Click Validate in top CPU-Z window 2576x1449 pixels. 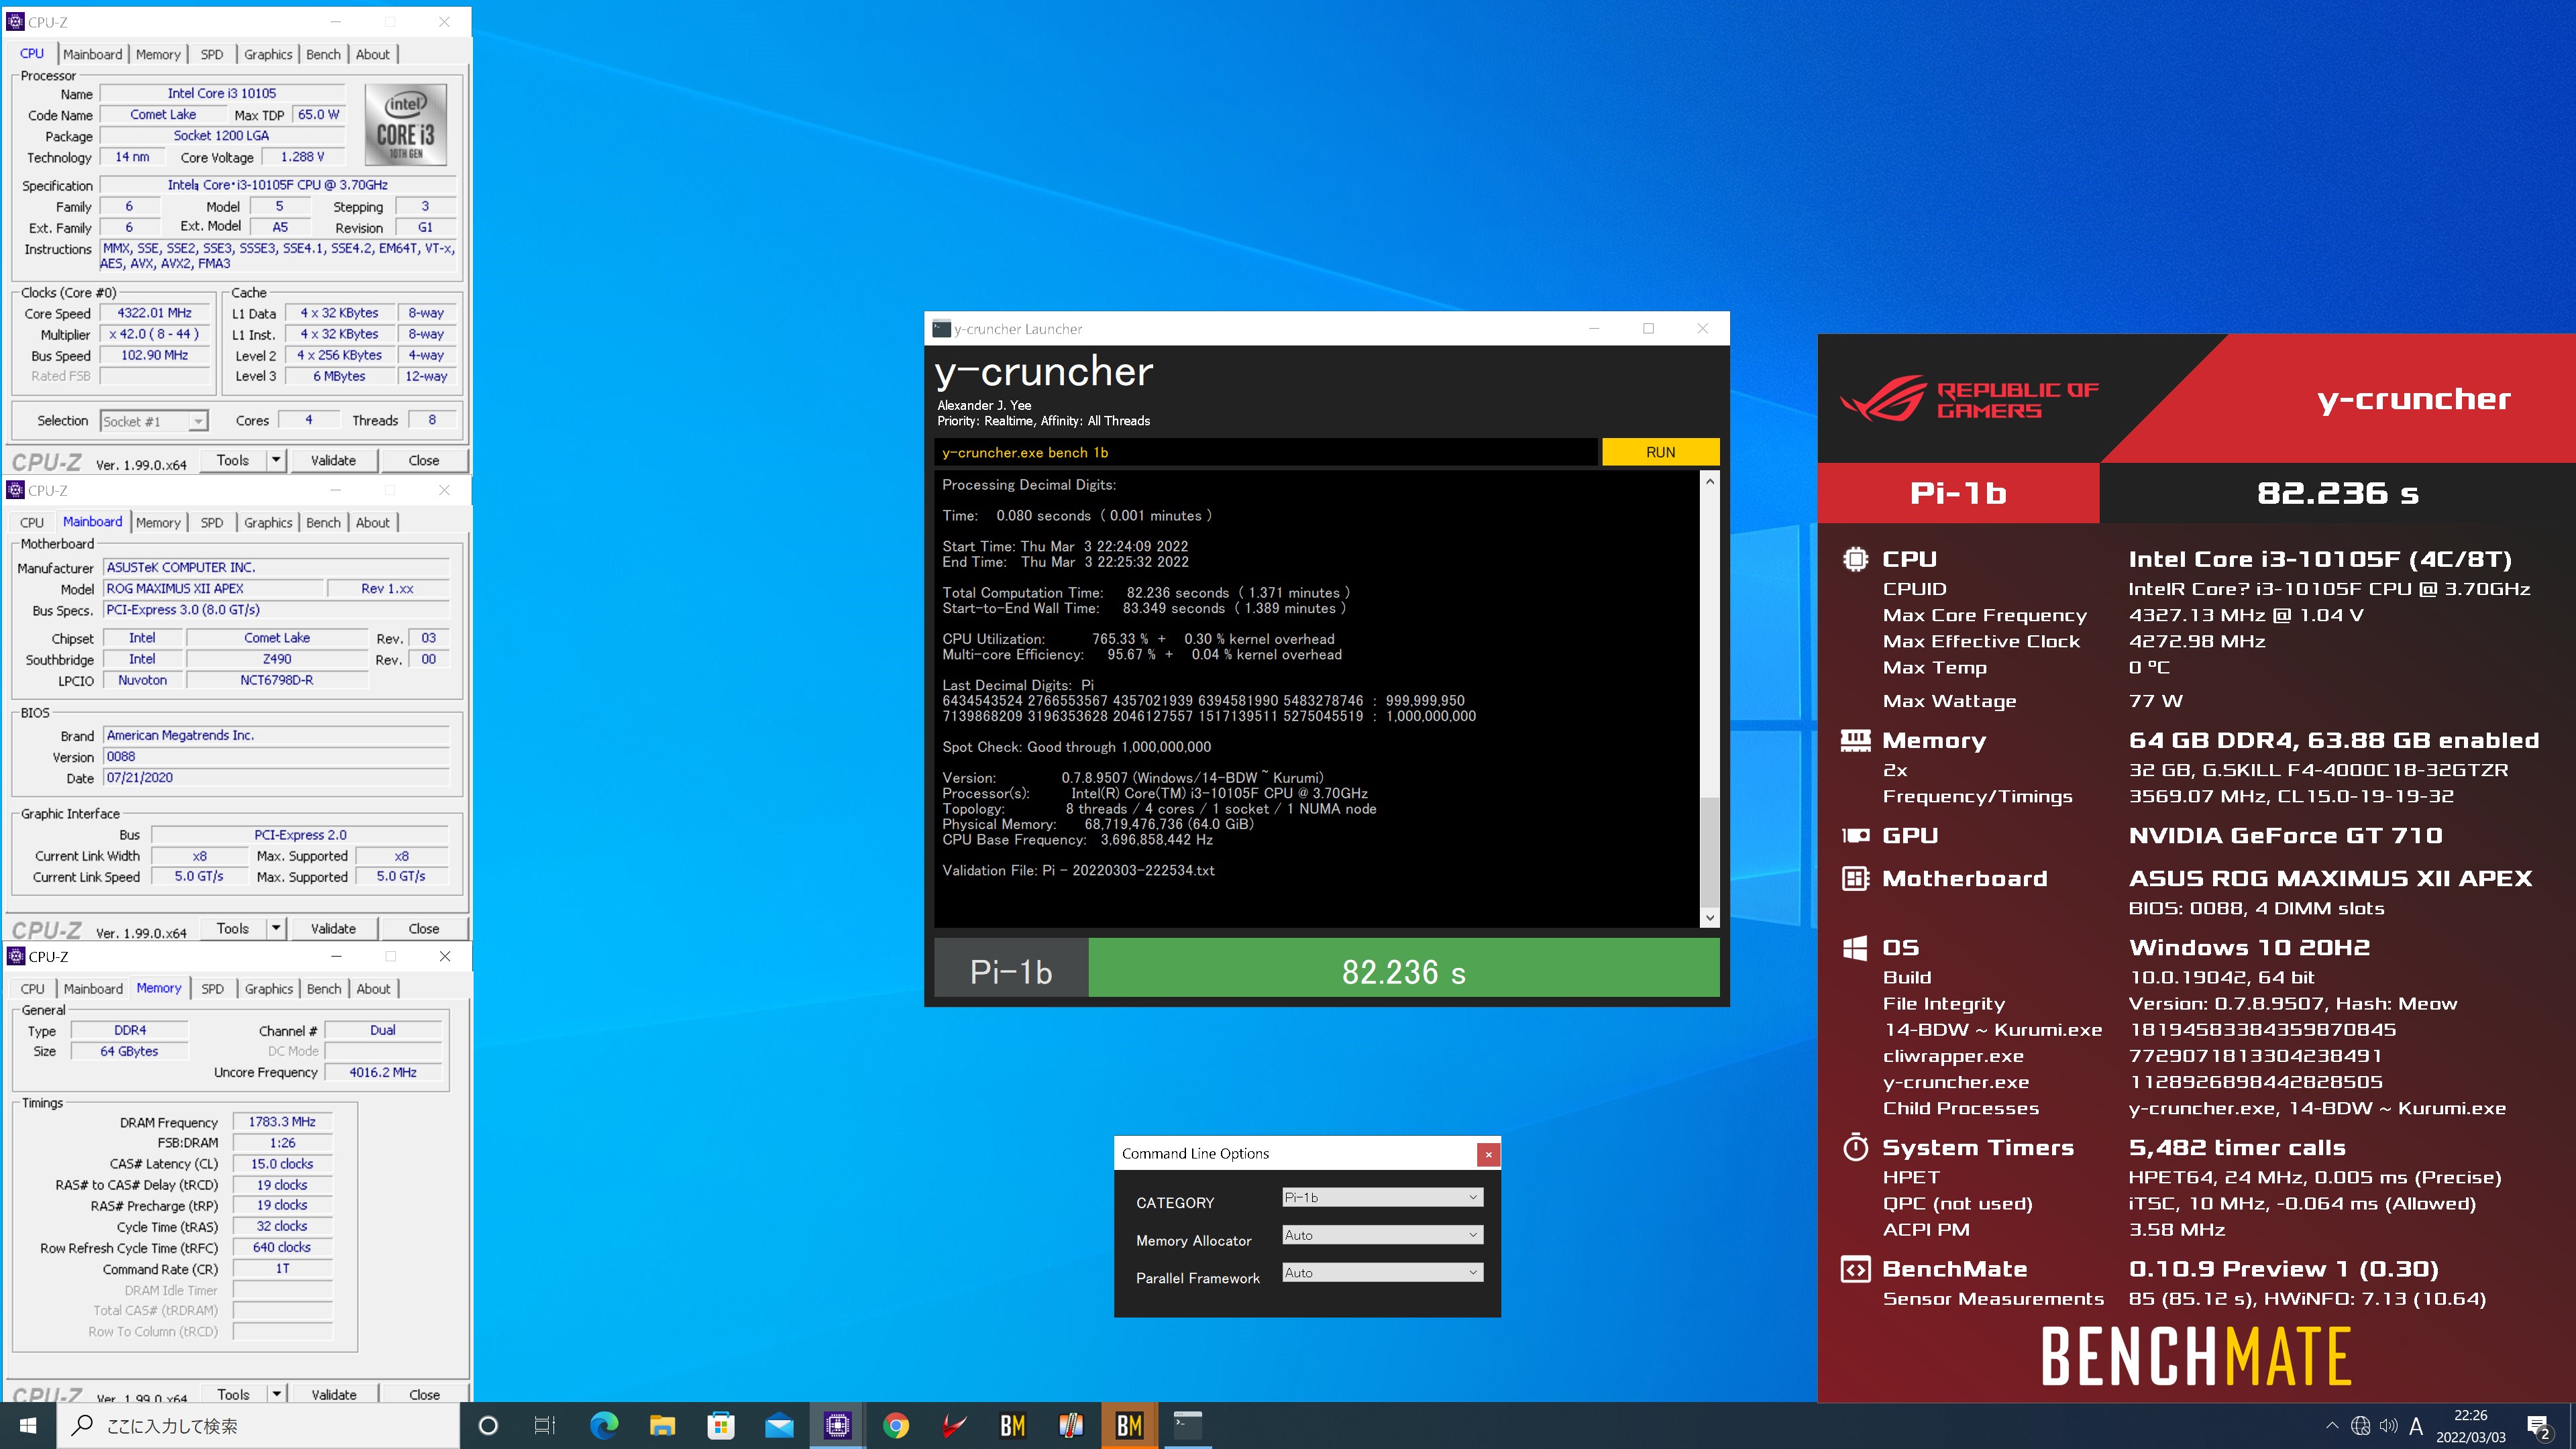(x=333, y=460)
